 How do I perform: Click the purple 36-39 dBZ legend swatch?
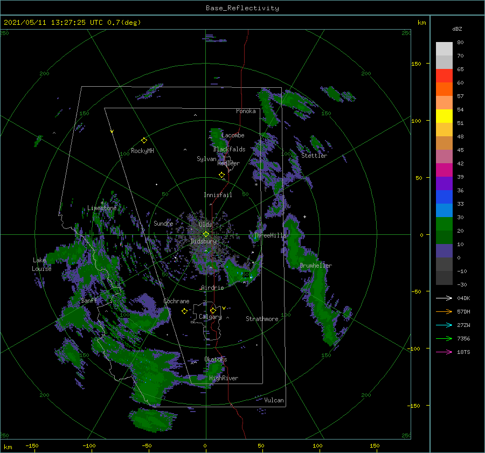444,183
